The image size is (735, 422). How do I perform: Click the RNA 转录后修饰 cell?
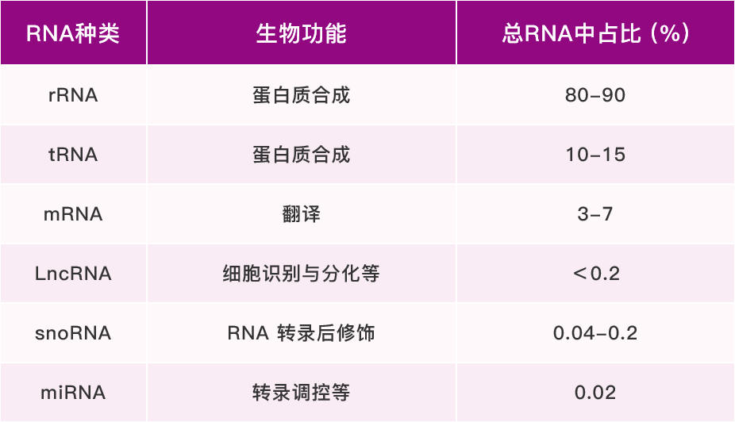coord(301,333)
